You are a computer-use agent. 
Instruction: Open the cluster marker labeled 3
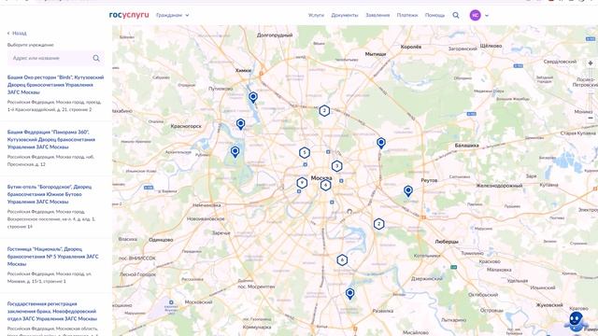pos(336,166)
